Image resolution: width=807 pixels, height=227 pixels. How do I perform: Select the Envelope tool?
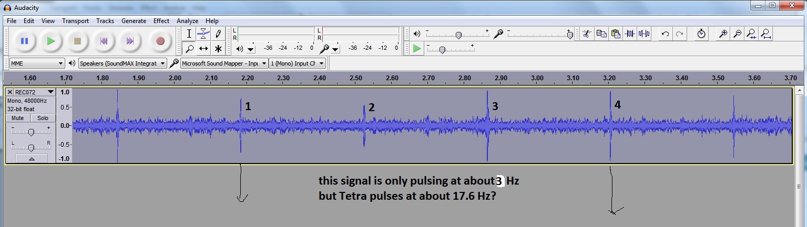(x=203, y=34)
